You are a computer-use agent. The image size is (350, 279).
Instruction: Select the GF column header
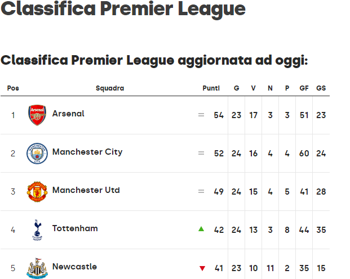[304, 88]
